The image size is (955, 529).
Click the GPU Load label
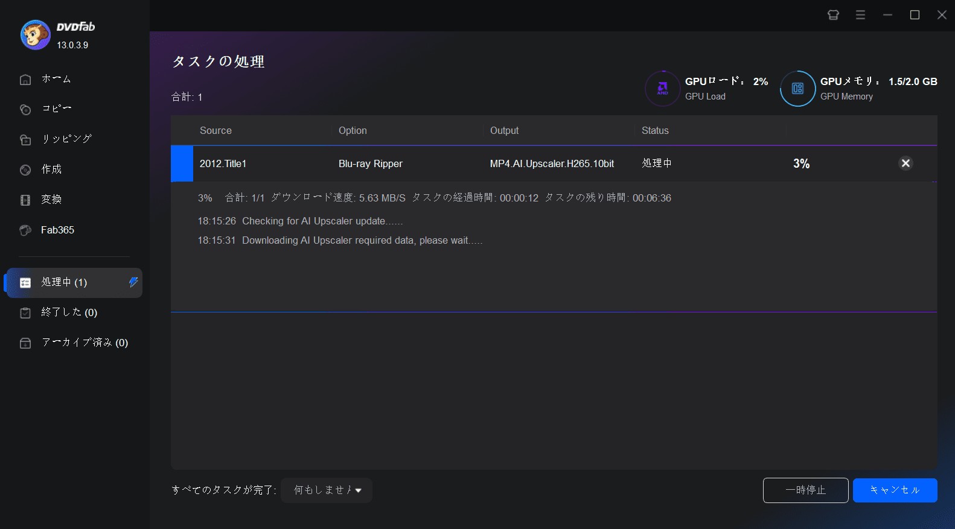pos(705,97)
